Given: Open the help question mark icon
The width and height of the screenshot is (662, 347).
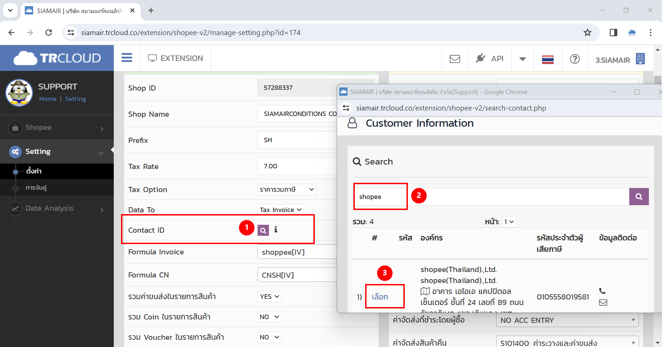Looking at the screenshot, I should click(575, 59).
